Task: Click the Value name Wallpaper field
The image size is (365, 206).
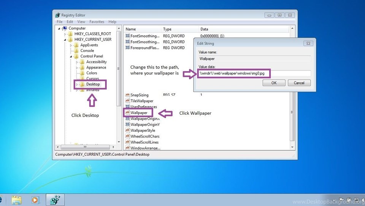Action: point(254,59)
